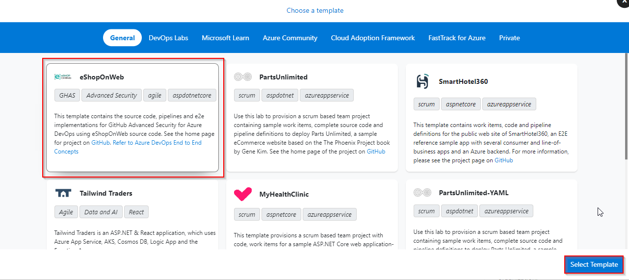Switch to the General tab
The height and width of the screenshot is (280, 629).
[123, 38]
